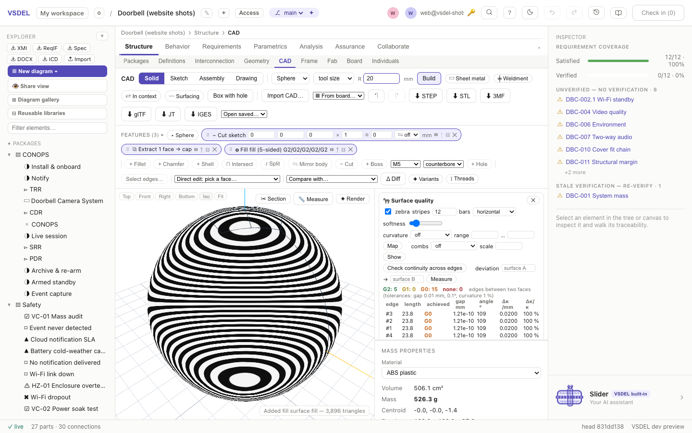Switch CAD mode to Solid

151,78
